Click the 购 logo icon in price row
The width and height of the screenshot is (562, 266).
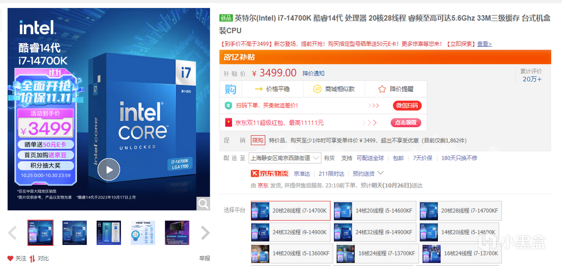tap(230, 89)
